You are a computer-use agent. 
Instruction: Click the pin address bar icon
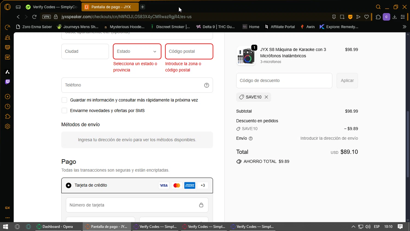click(334, 17)
